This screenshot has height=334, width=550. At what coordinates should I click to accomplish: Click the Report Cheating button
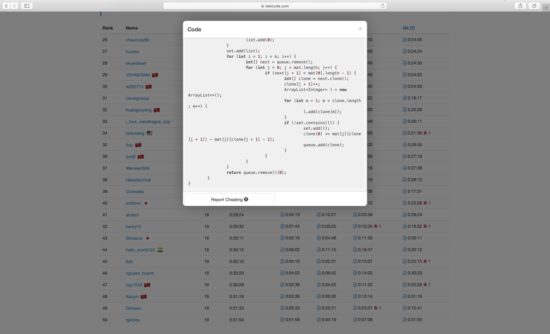[226, 200]
